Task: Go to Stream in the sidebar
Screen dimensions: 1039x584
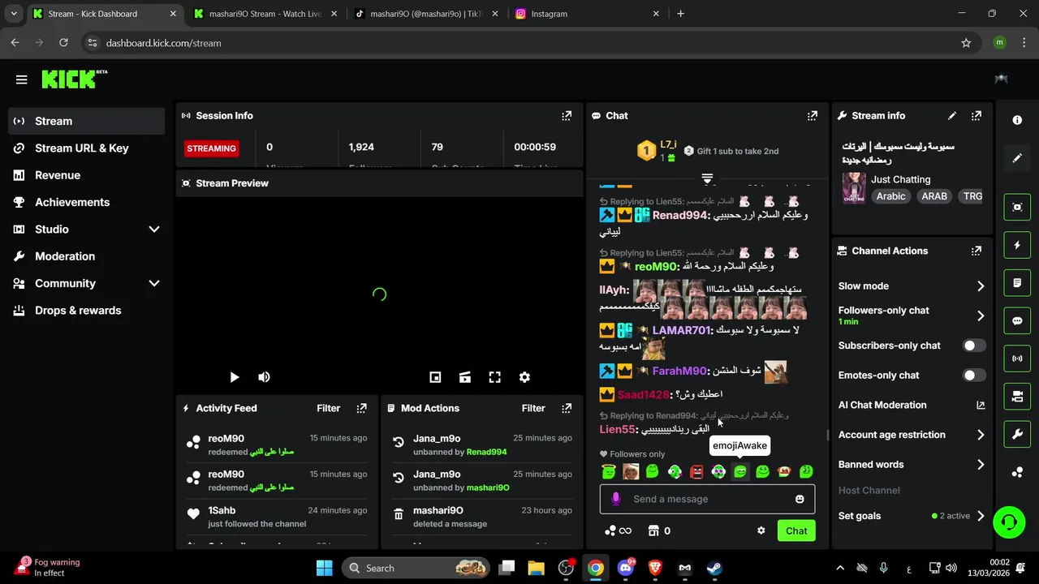Action: pos(86,121)
